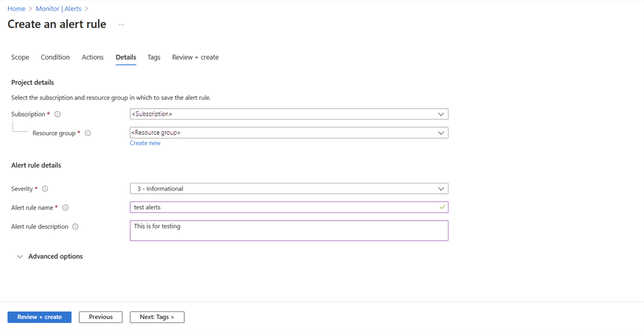Screen dimensions: 644x332
Task: Go to the Actions tab
Action: tap(93, 57)
